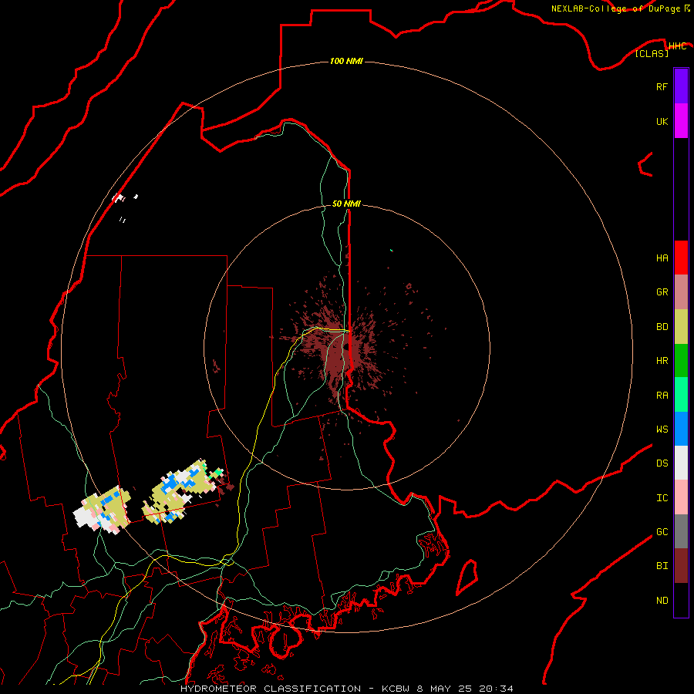Click the BD legend label
694x694 pixels.
coord(662,327)
